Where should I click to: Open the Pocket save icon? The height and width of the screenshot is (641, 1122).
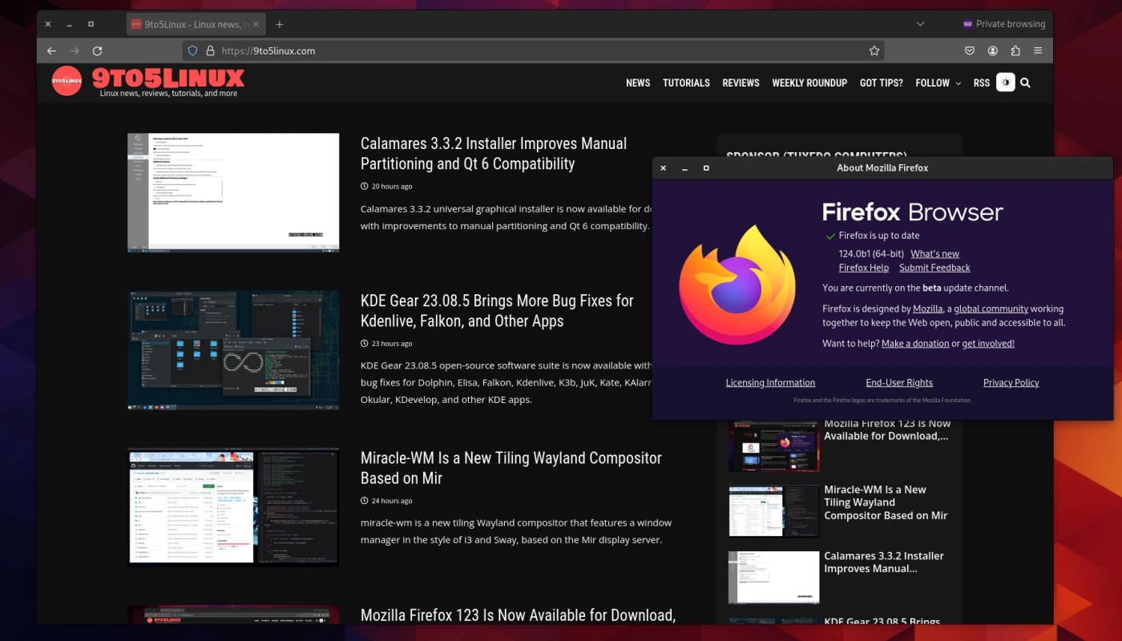click(x=970, y=50)
